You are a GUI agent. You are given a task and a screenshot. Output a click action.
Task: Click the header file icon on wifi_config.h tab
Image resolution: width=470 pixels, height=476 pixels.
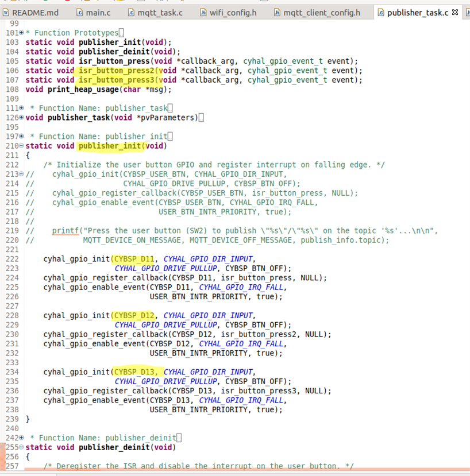[x=203, y=13]
